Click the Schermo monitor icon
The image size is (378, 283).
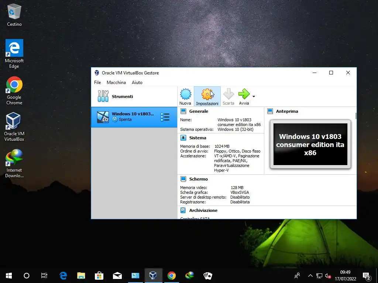coord(183,179)
